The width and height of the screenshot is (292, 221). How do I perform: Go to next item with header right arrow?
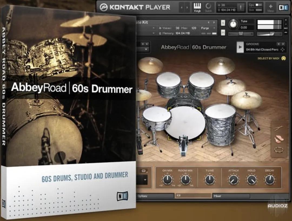pyautogui.click(x=187, y=8)
